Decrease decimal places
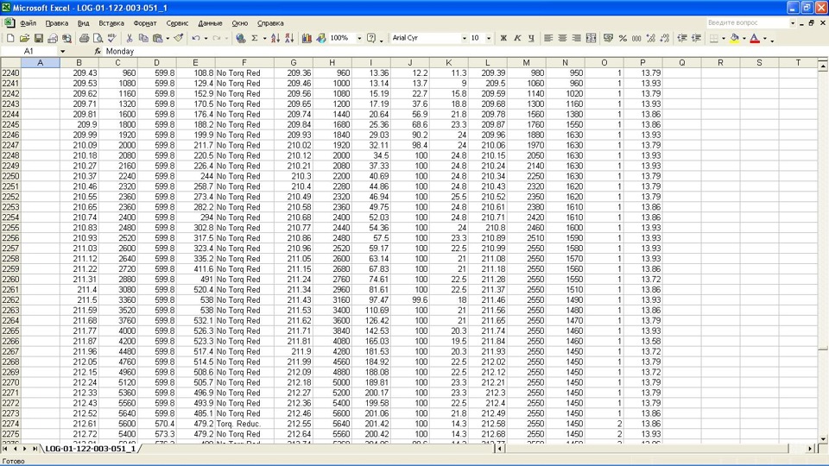This screenshot has height=466, width=829. 665,38
